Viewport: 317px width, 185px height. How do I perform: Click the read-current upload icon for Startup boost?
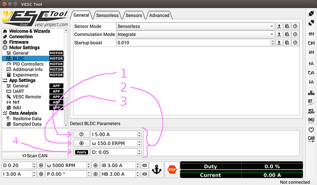[279, 42]
